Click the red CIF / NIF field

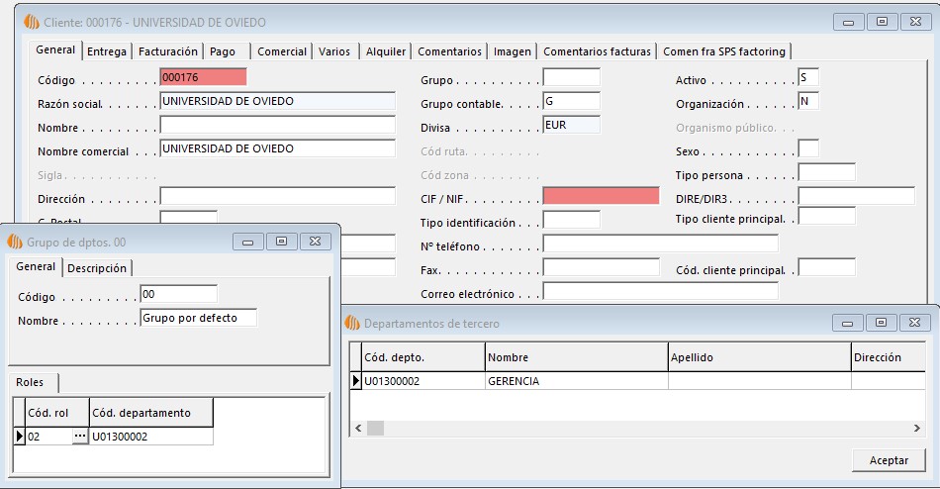click(x=601, y=197)
